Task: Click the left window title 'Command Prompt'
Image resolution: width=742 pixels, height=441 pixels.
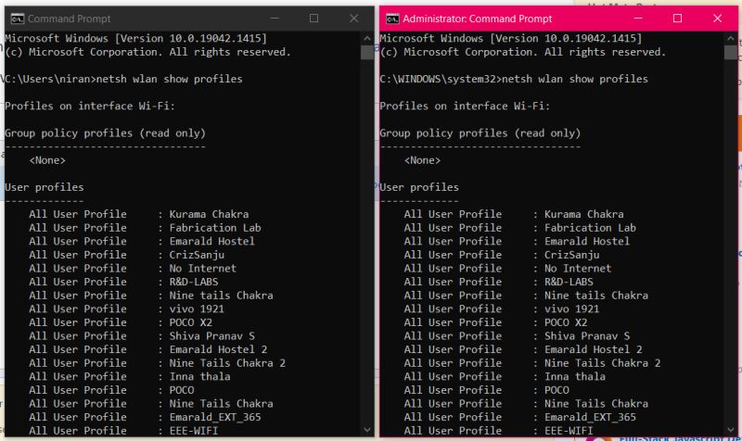Action: [69, 19]
